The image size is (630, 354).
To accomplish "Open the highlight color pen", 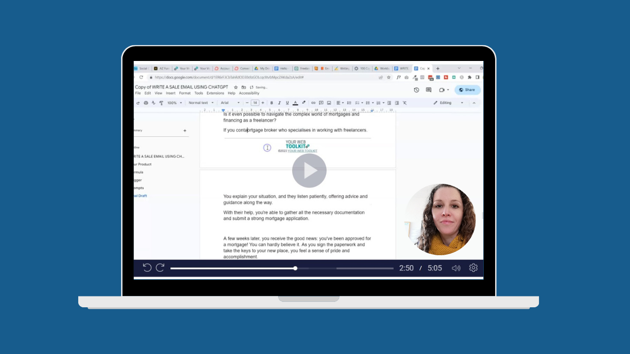I will tap(304, 103).
